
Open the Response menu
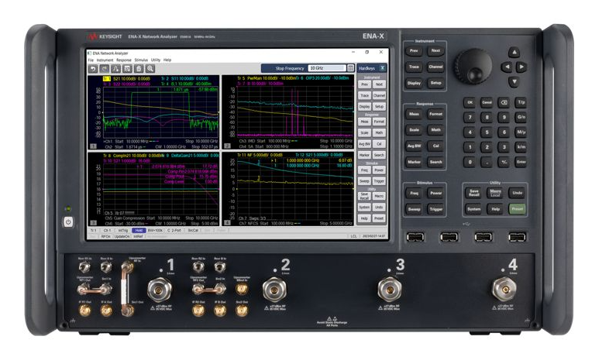coord(124,60)
